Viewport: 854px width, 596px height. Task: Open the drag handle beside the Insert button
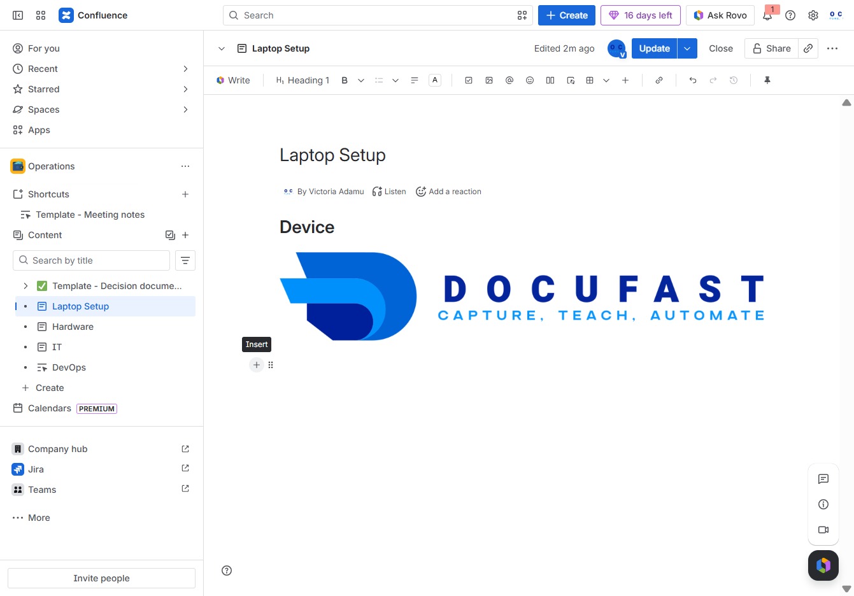click(x=271, y=365)
